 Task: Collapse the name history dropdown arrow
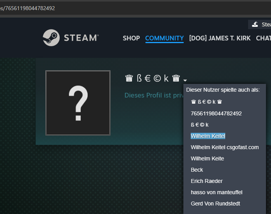(185, 80)
